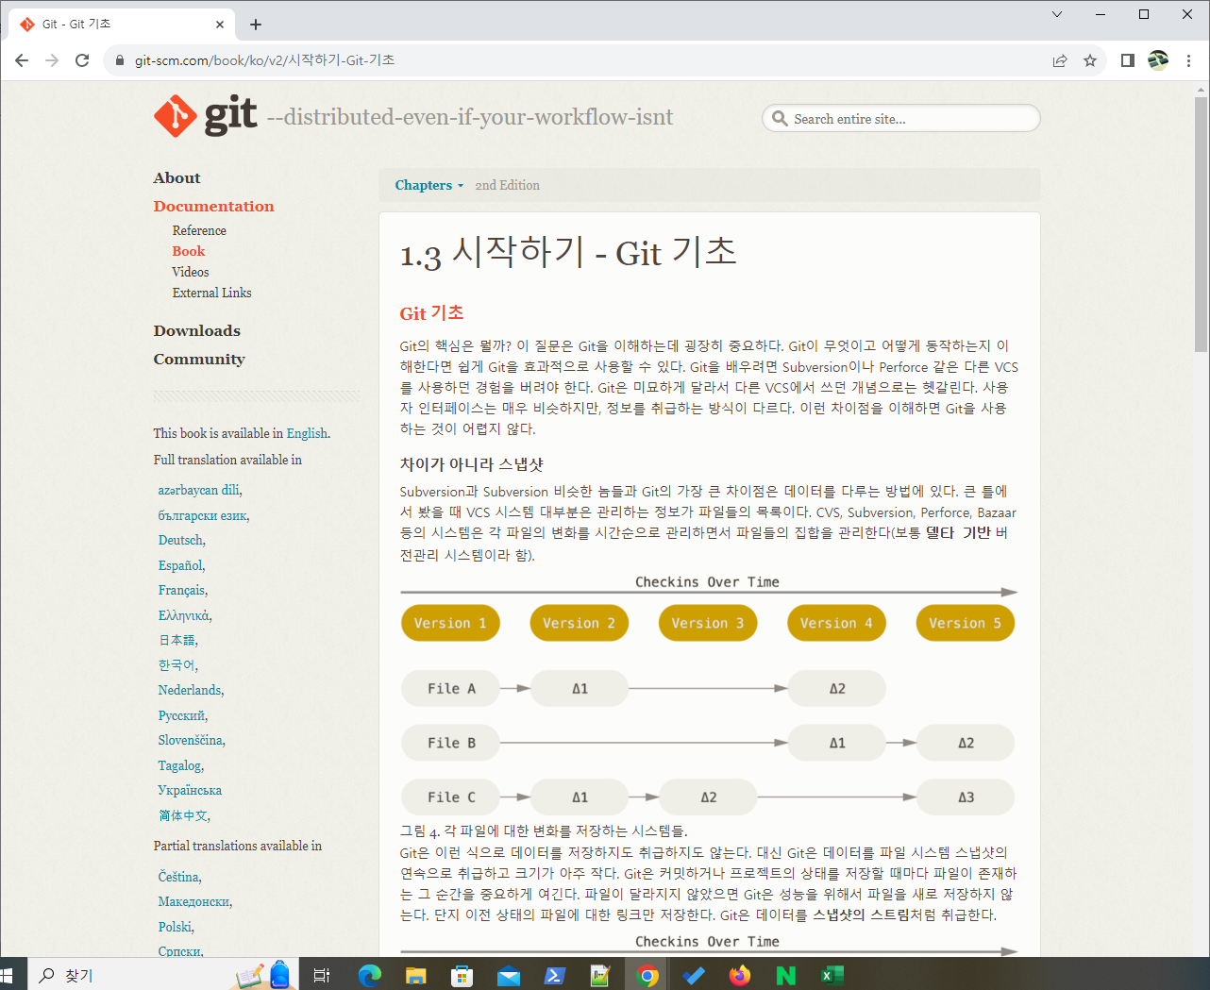This screenshot has width=1210, height=990.
Task: Open a new tab with plus button
Action: [256, 25]
